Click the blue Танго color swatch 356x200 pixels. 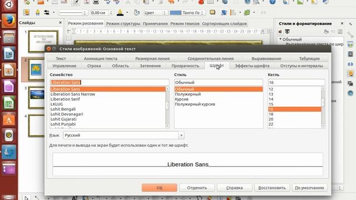pos(176,13)
